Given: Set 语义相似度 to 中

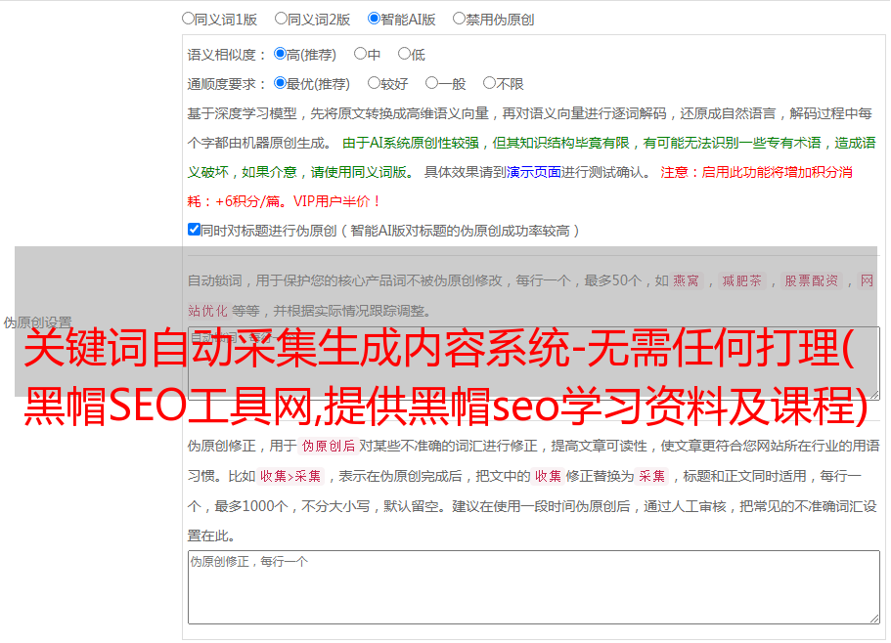Looking at the screenshot, I should [360, 55].
